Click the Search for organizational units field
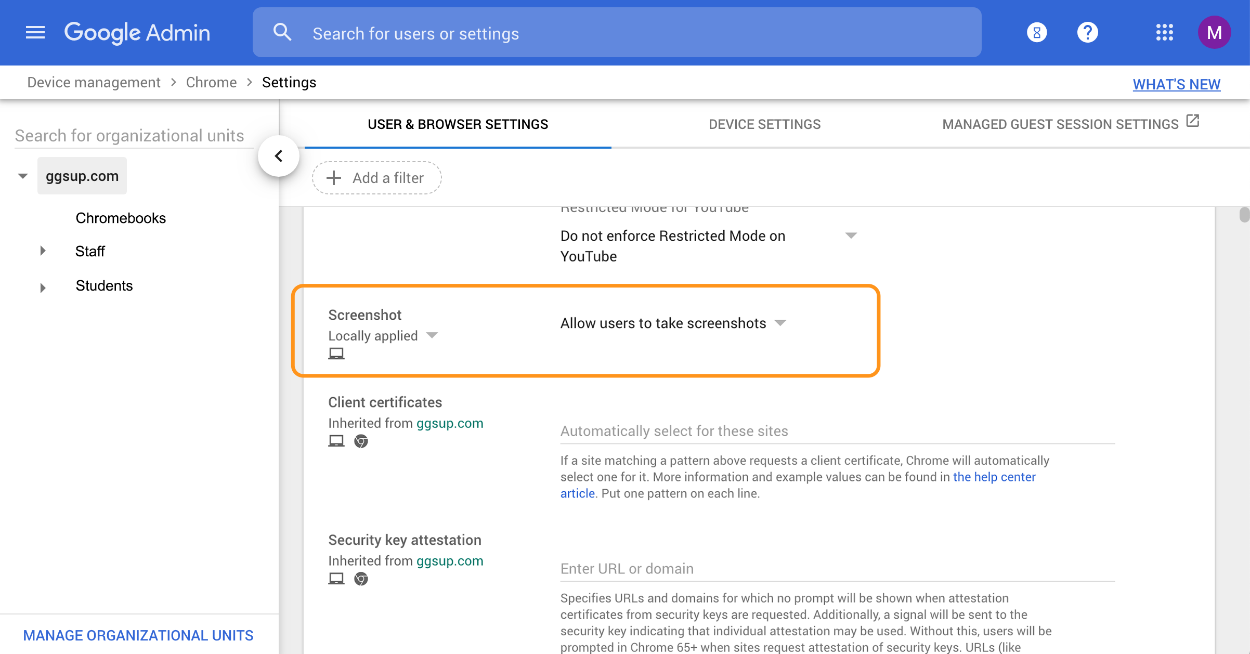 pyautogui.click(x=130, y=136)
